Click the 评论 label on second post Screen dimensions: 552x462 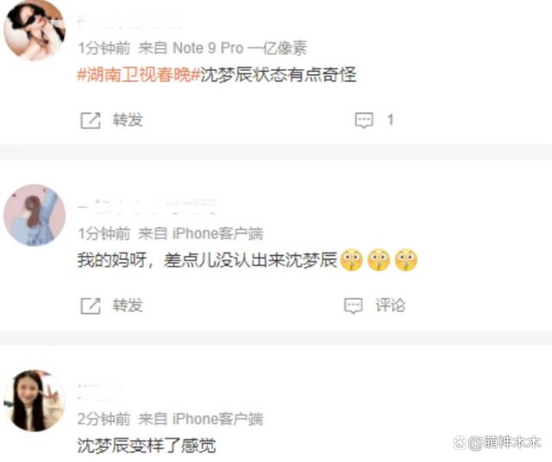coord(390,305)
